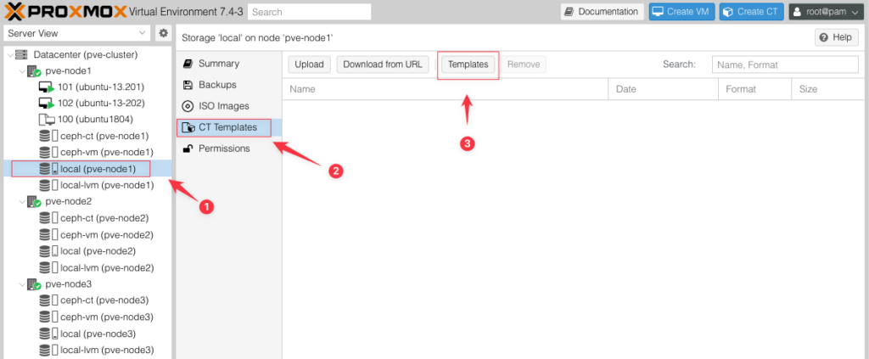Sort by the Size column header
The height and width of the screenshot is (359, 869).
click(827, 89)
